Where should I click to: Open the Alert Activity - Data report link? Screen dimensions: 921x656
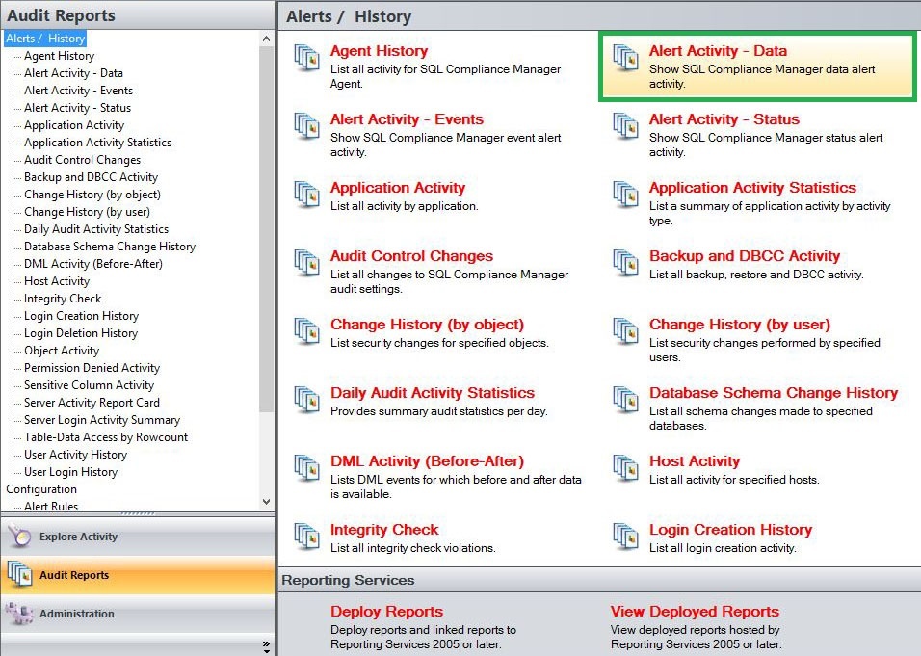tap(718, 51)
